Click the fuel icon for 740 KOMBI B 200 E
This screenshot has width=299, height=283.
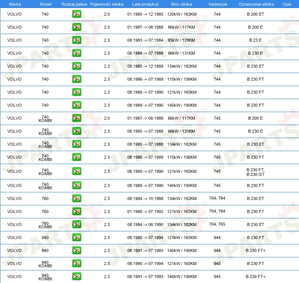pyautogui.click(x=76, y=118)
